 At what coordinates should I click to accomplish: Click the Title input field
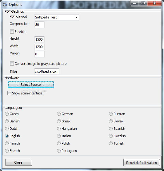(x=47, y=72)
